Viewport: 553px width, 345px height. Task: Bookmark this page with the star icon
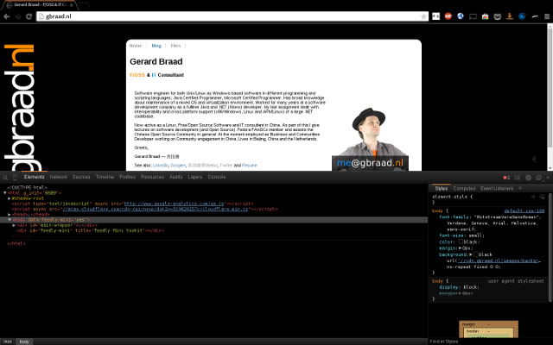pos(423,16)
